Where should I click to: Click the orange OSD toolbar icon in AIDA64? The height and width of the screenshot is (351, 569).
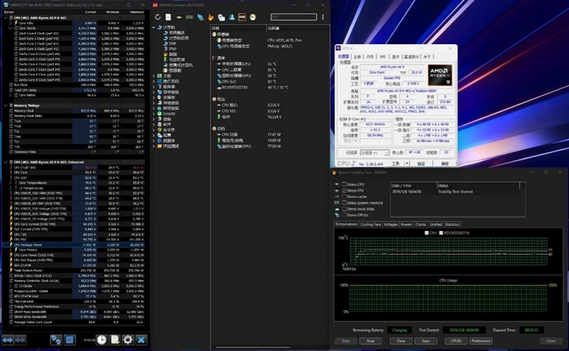pyautogui.click(x=242, y=17)
